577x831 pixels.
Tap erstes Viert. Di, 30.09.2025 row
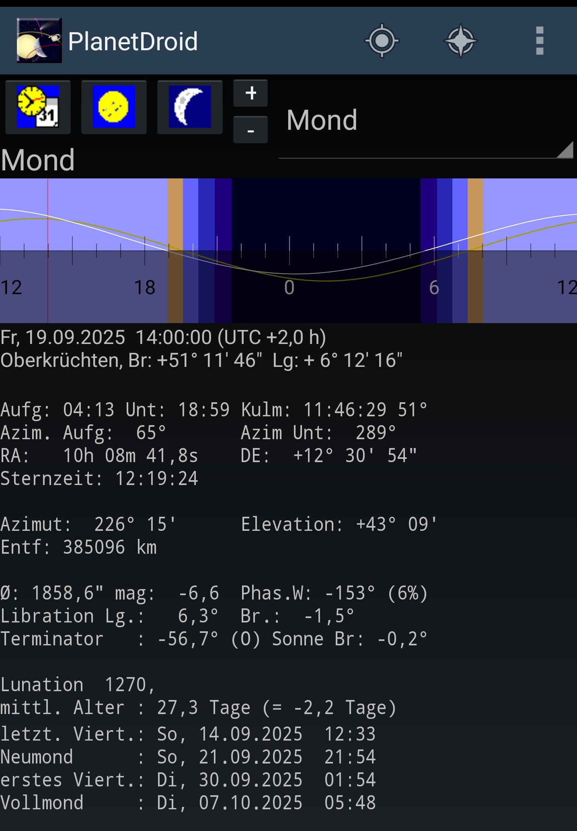188,780
